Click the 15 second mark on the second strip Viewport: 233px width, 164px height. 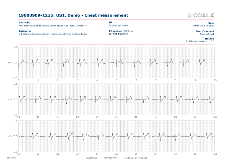click(116, 117)
